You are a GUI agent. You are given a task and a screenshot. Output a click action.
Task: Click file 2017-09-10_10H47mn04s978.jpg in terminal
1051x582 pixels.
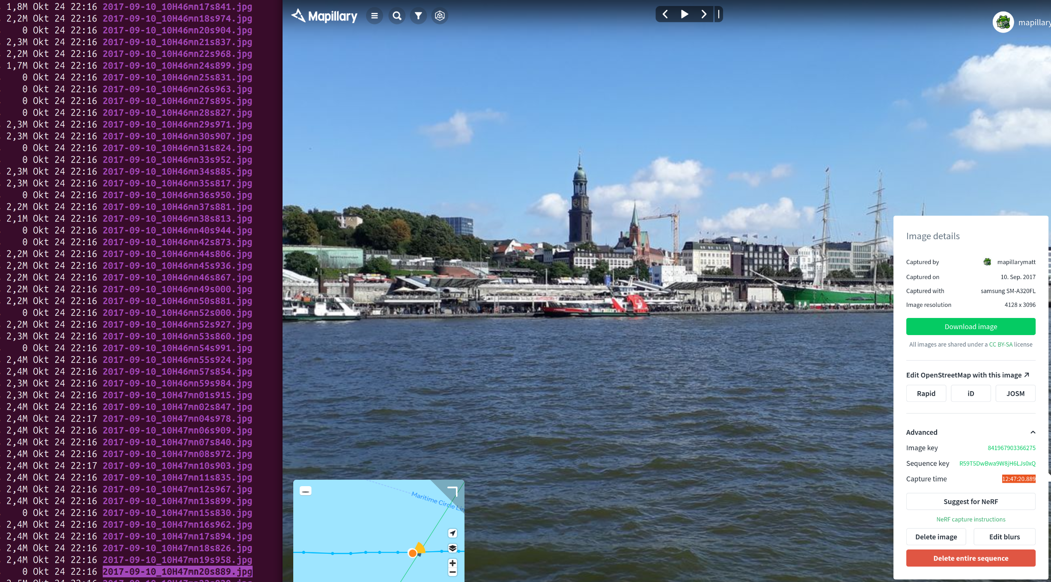177,419
